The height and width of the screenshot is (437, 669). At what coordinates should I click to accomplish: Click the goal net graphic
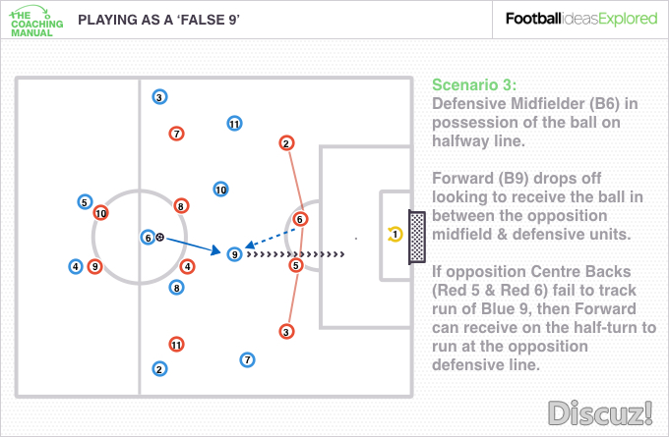[417, 238]
